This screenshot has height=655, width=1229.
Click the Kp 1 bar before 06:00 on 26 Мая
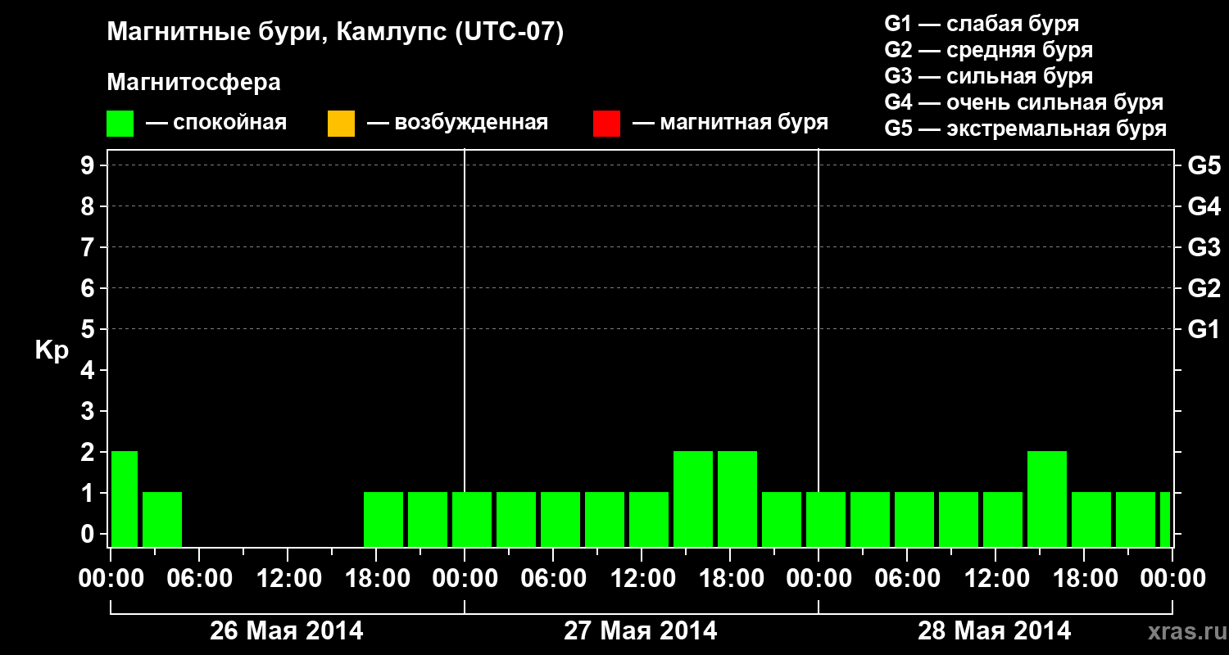[162, 519]
